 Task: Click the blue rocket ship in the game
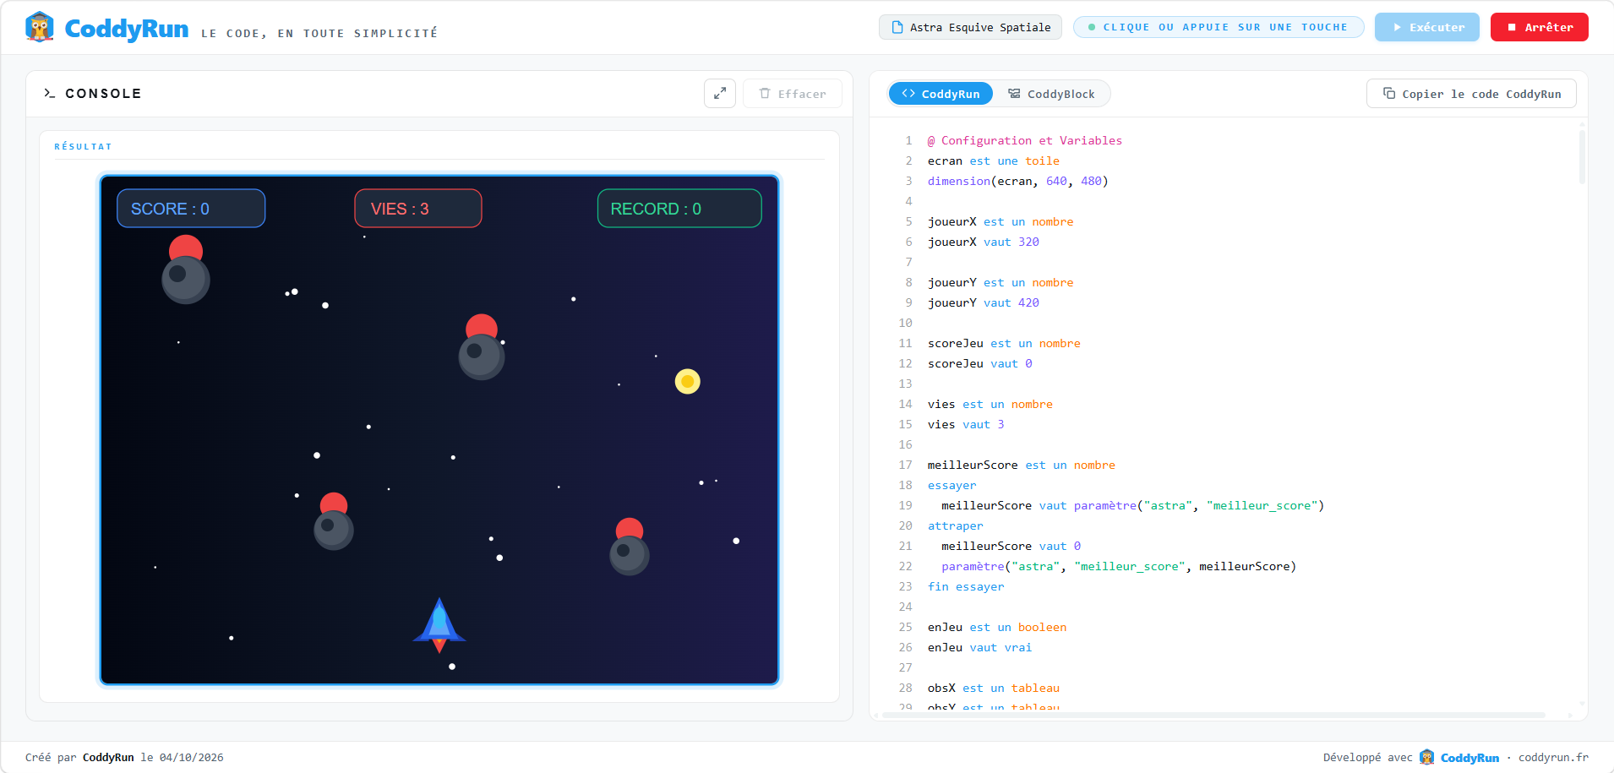click(439, 625)
